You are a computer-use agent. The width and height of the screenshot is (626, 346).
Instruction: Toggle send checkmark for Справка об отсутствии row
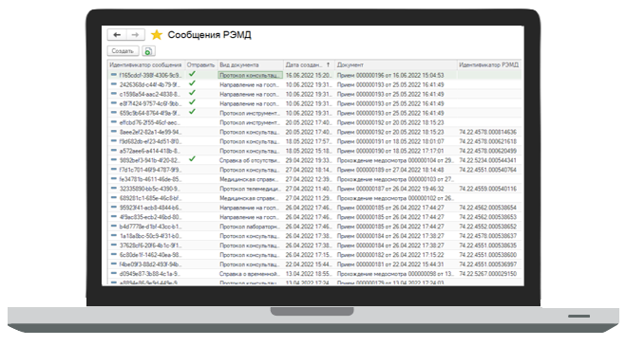[x=192, y=158]
